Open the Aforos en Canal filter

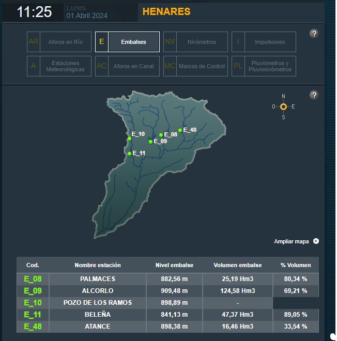pyautogui.click(x=127, y=66)
